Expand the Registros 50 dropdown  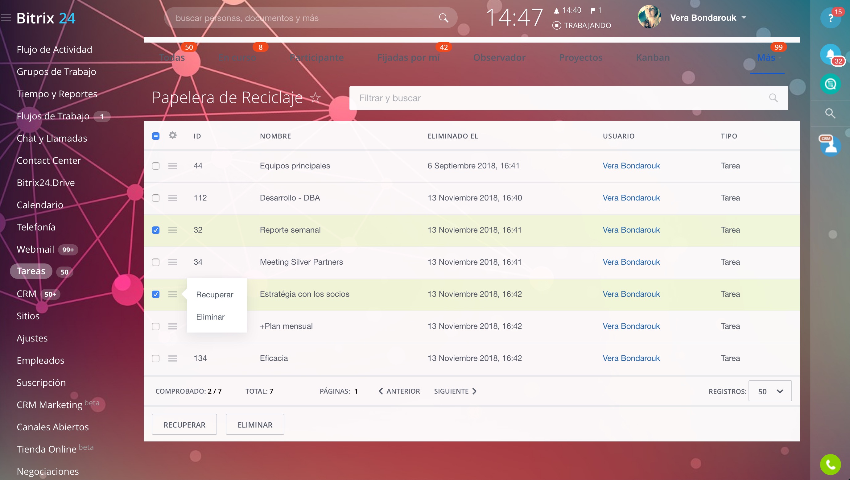click(x=770, y=391)
